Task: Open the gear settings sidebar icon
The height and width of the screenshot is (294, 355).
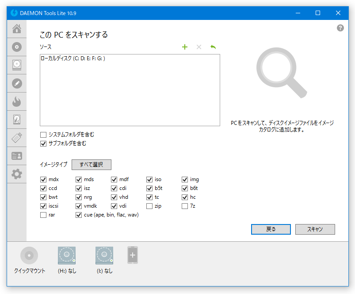Action: [x=17, y=174]
